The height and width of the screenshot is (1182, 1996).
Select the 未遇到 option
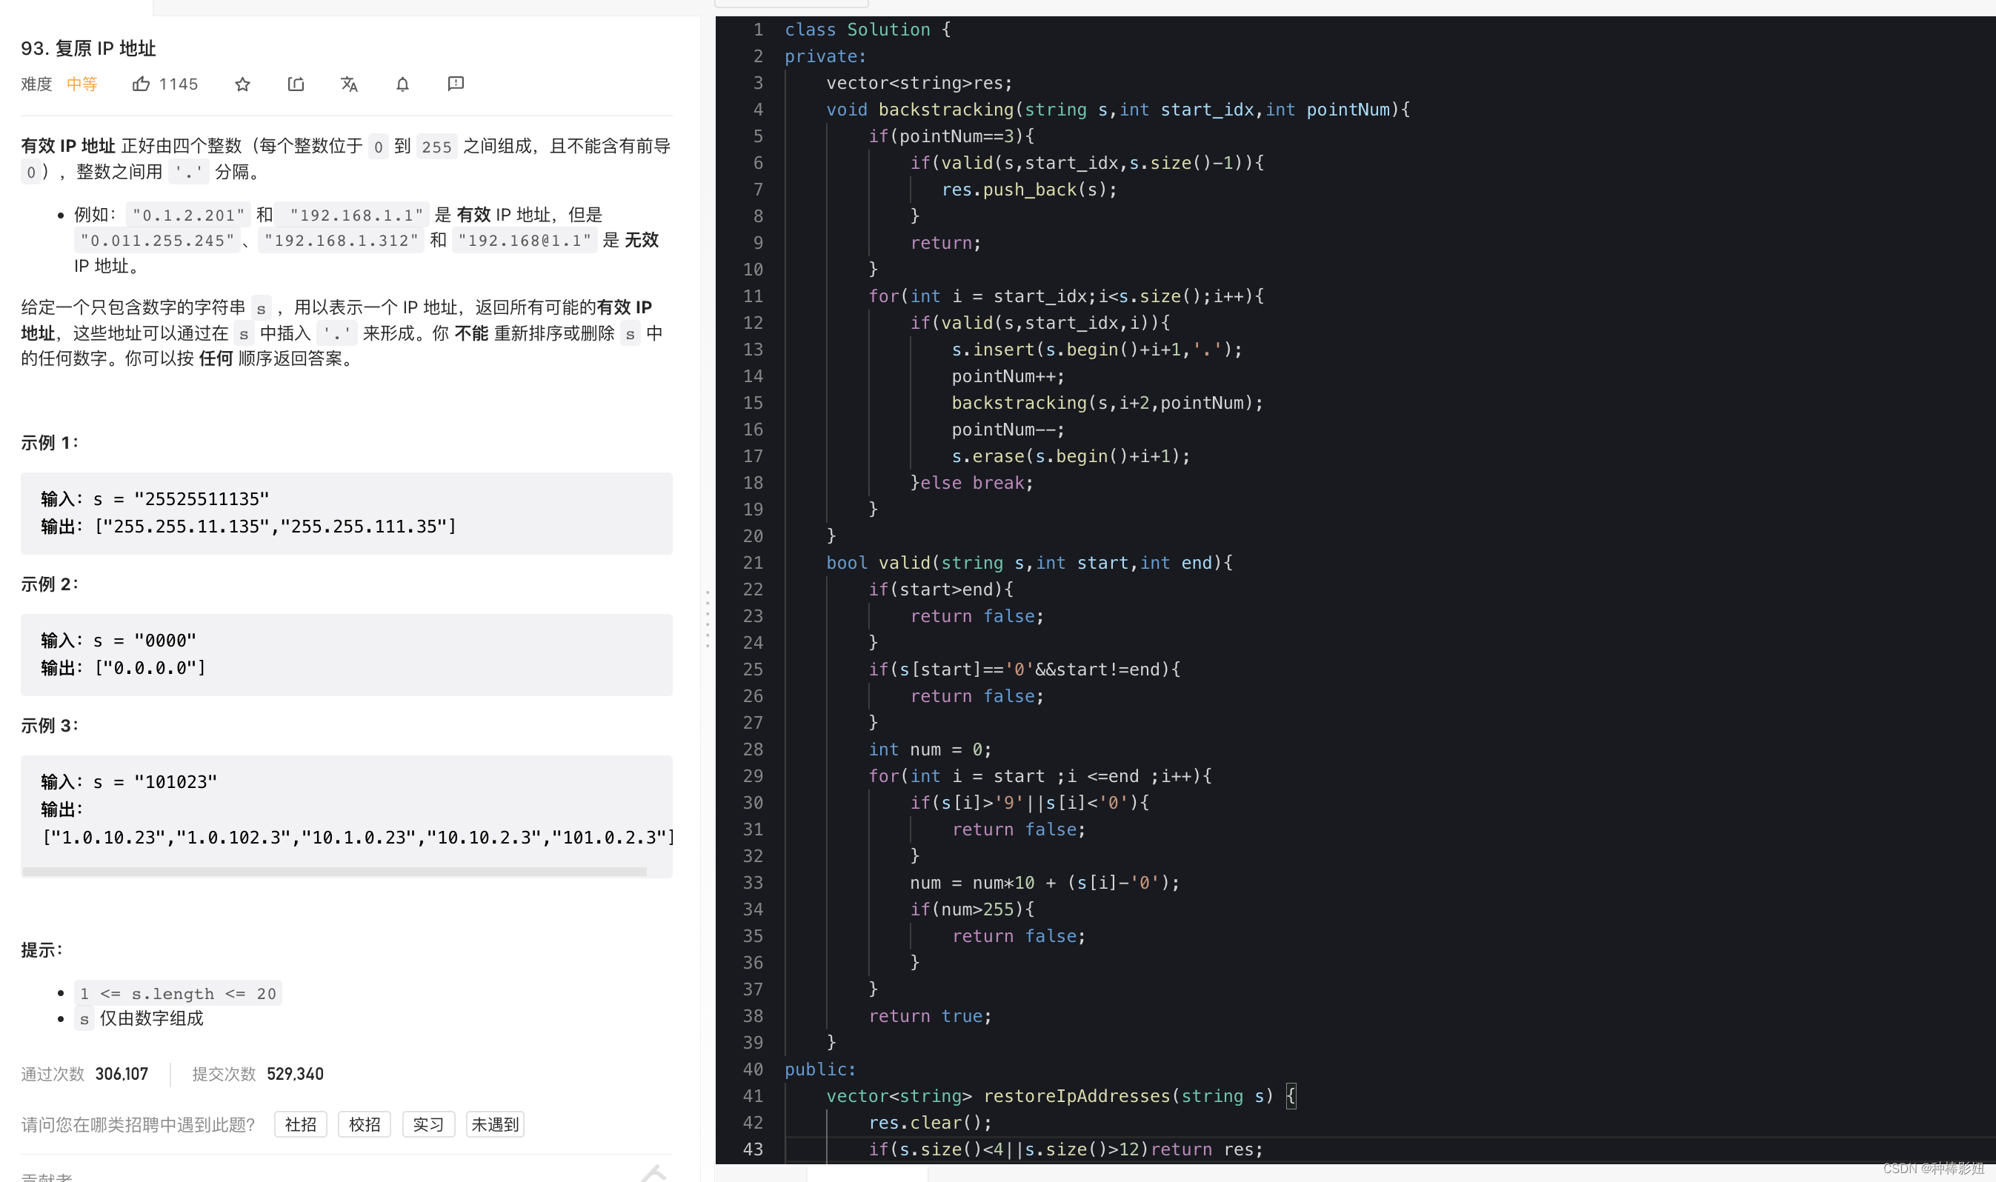[x=494, y=1123]
